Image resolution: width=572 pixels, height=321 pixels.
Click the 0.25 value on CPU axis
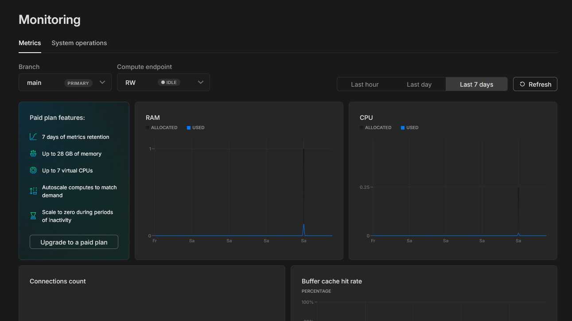point(365,187)
